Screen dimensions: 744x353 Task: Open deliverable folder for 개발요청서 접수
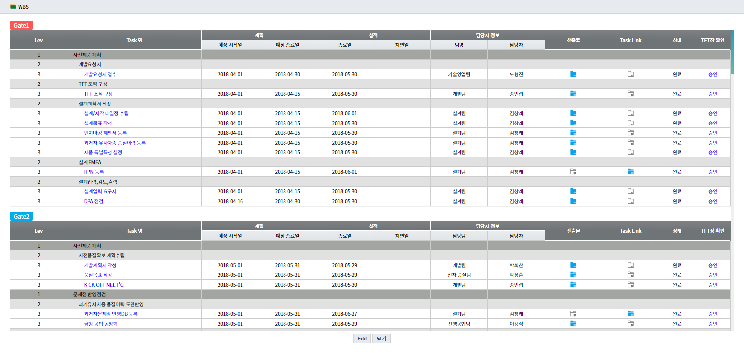click(x=573, y=74)
